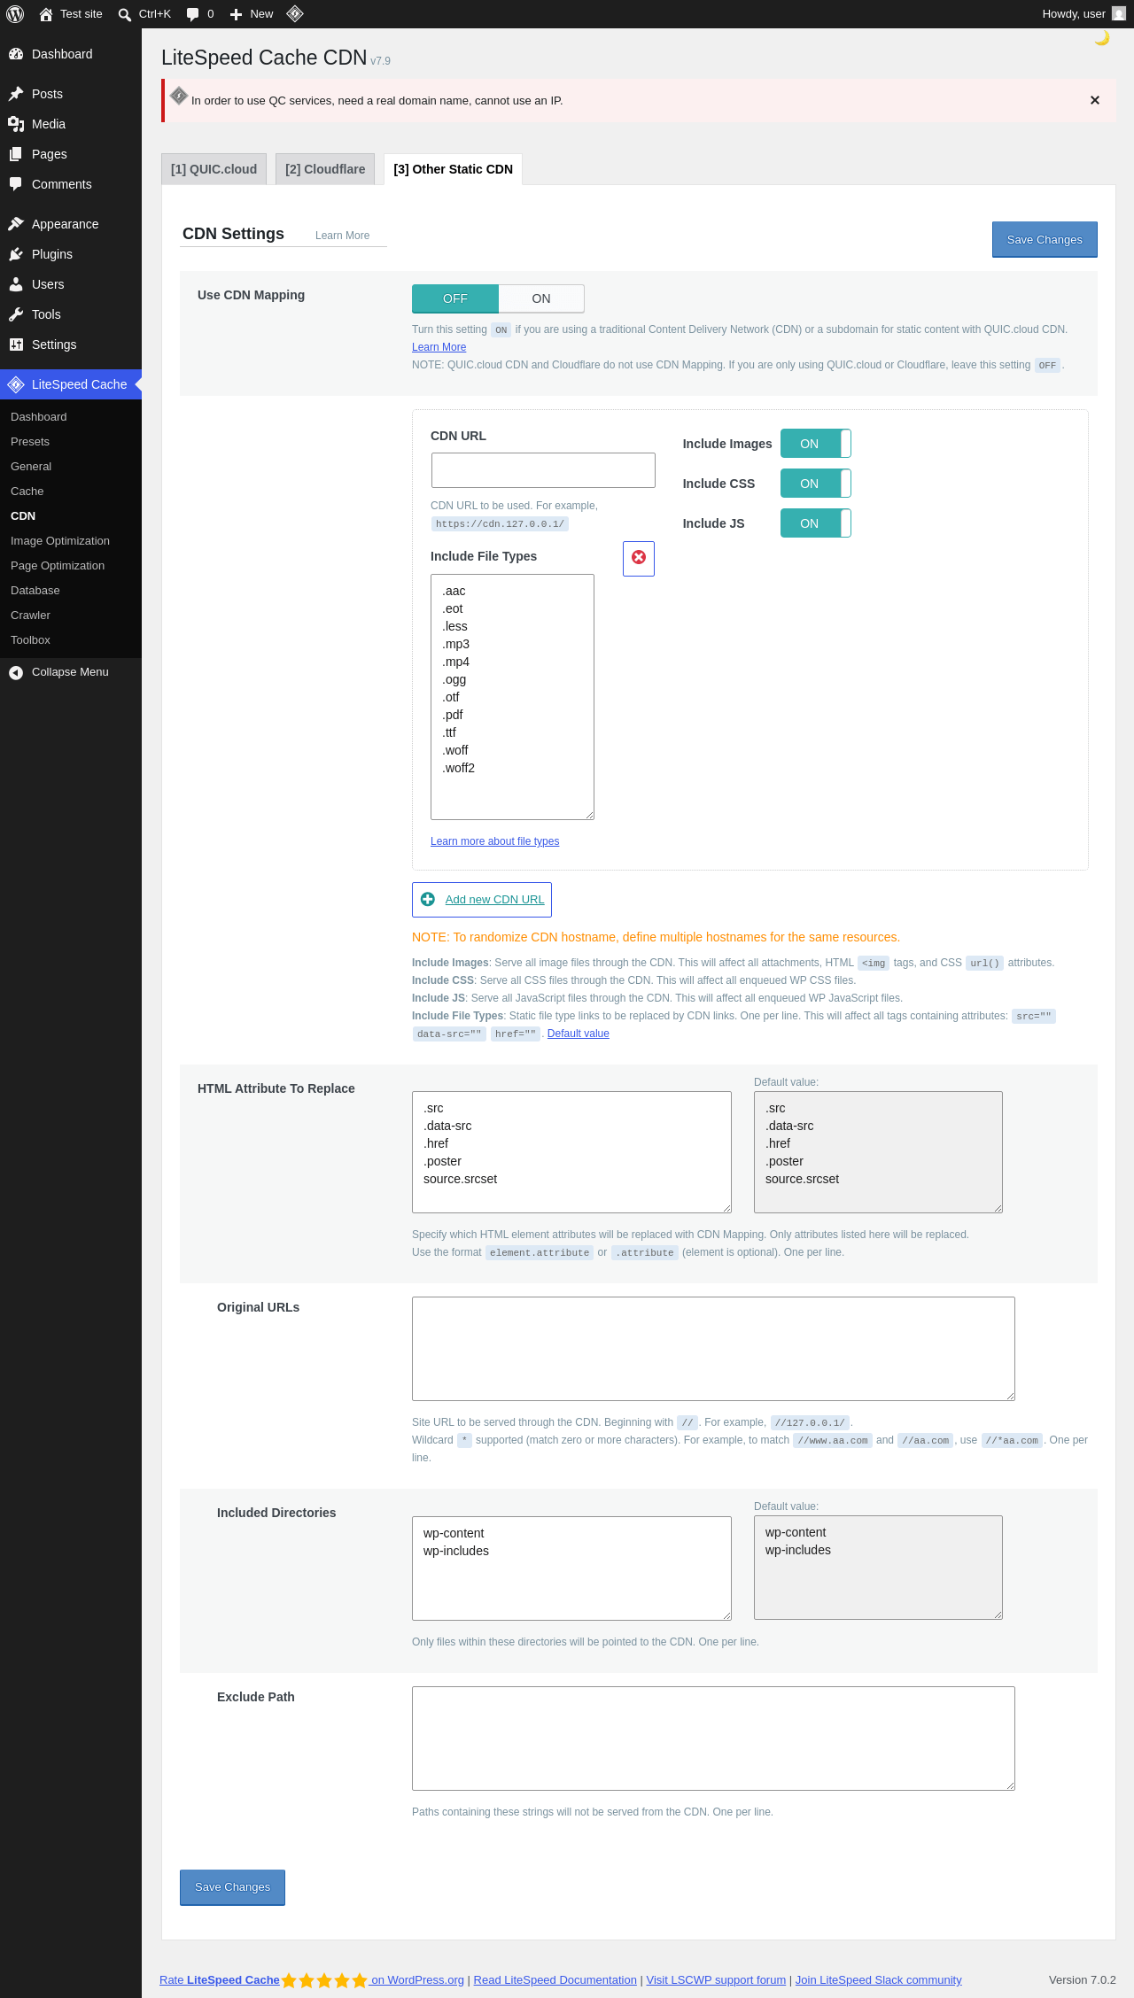Image resolution: width=1134 pixels, height=1998 pixels.
Task: Click in the Include File Types textarea
Action: tap(512, 697)
